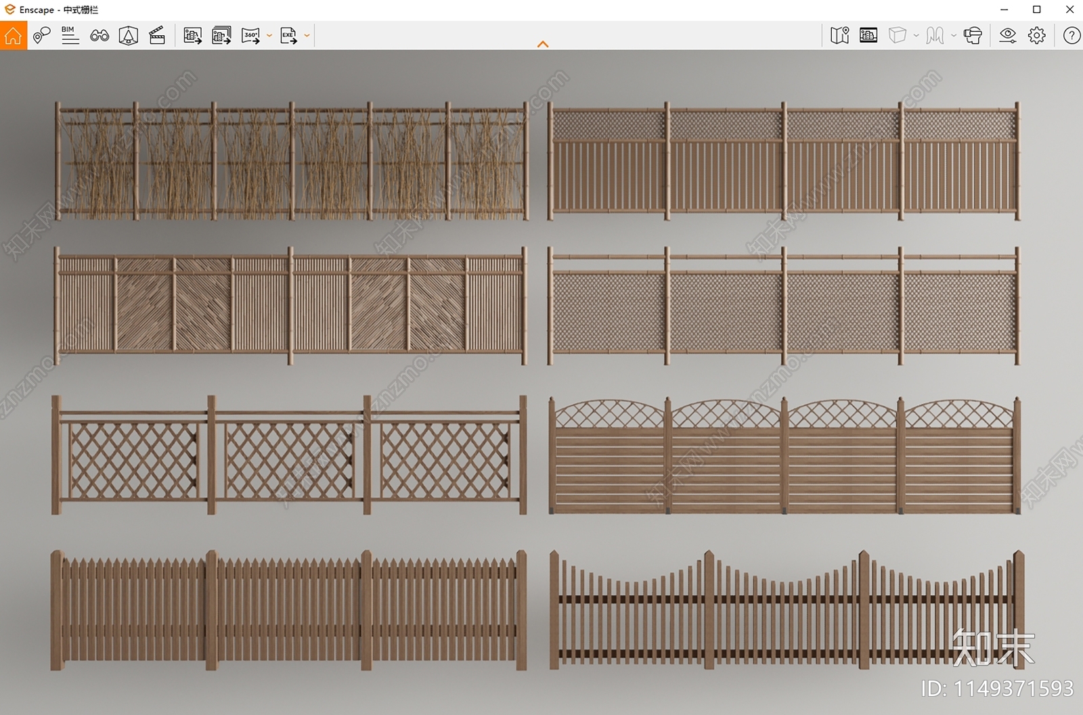
Task: Export a 360° mono panorama
Action: 250,36
